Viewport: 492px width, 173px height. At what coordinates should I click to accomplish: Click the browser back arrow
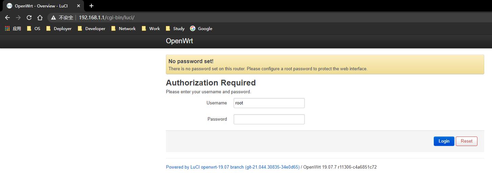[7, 18]
